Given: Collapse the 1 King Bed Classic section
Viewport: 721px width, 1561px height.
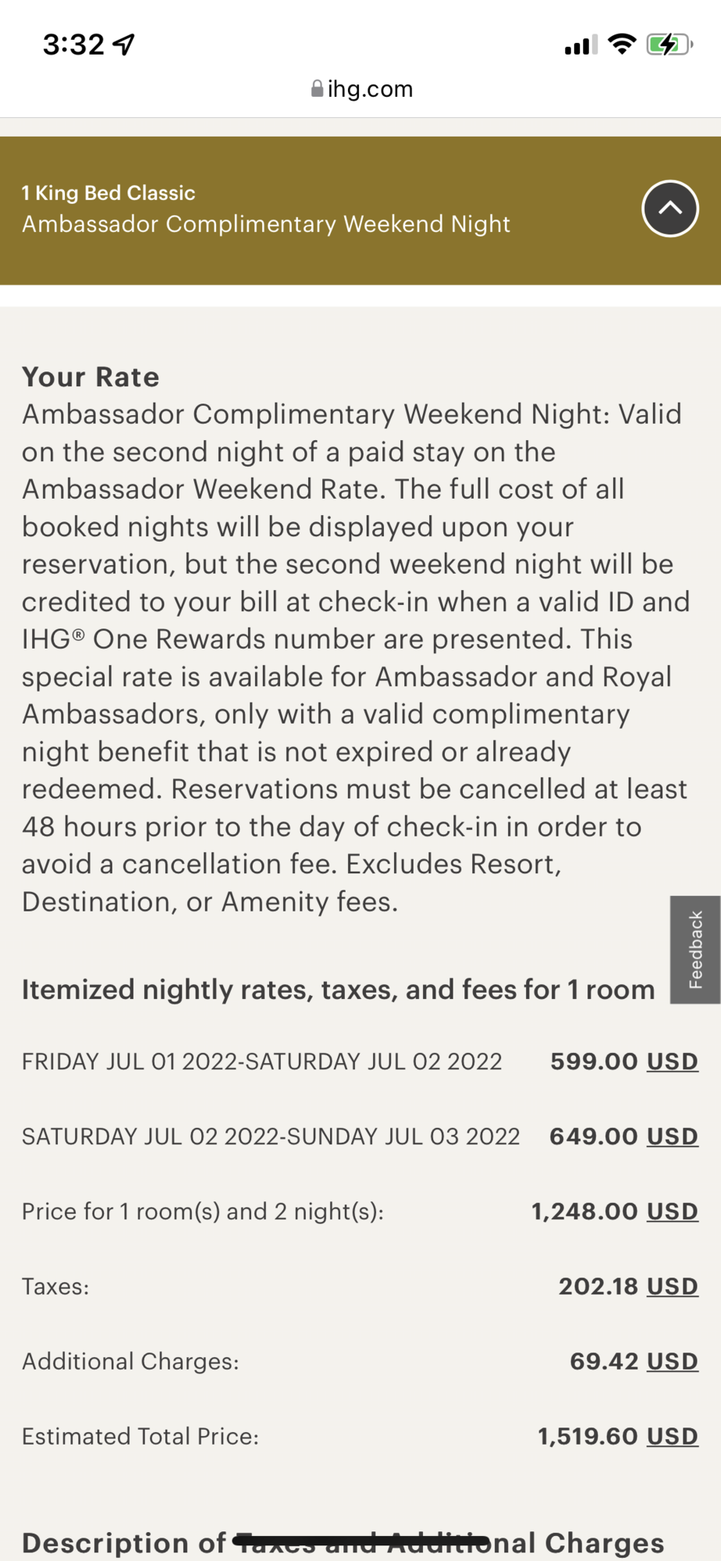Looking at the screenshot, I should pos(669,208).
